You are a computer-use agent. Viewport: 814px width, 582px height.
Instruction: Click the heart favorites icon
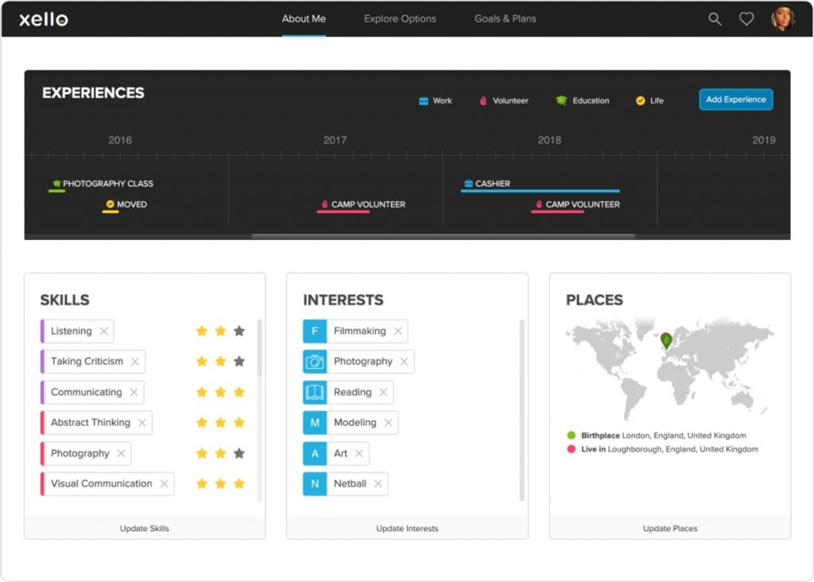(746, 19)
